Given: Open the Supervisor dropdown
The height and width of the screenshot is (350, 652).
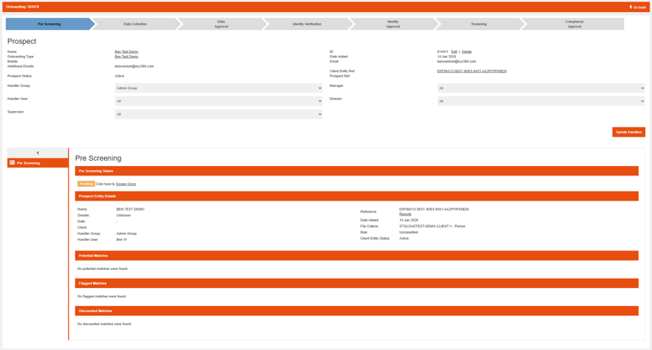Looking at the screenshot, I should (218, 114).
